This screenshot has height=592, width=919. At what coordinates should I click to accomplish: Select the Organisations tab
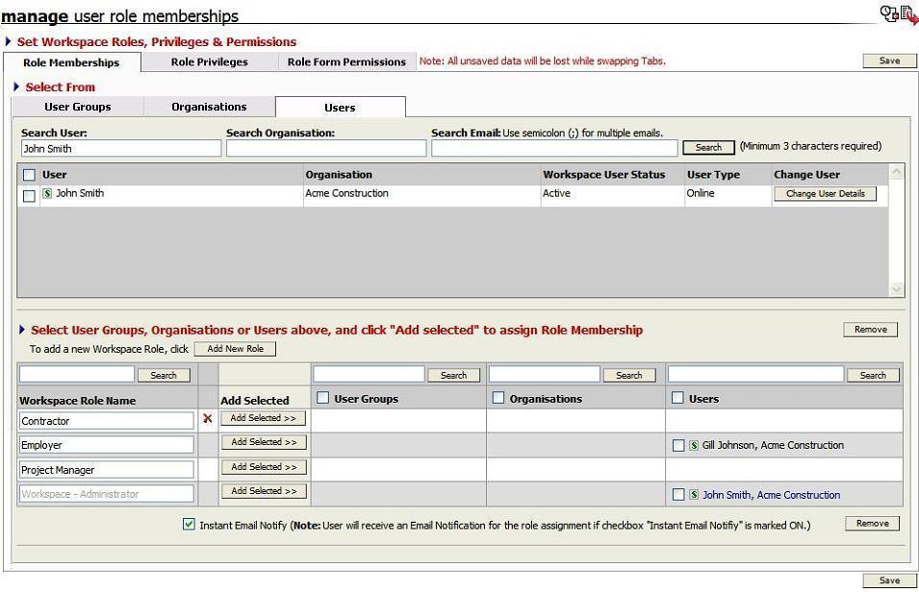(209, 108)
